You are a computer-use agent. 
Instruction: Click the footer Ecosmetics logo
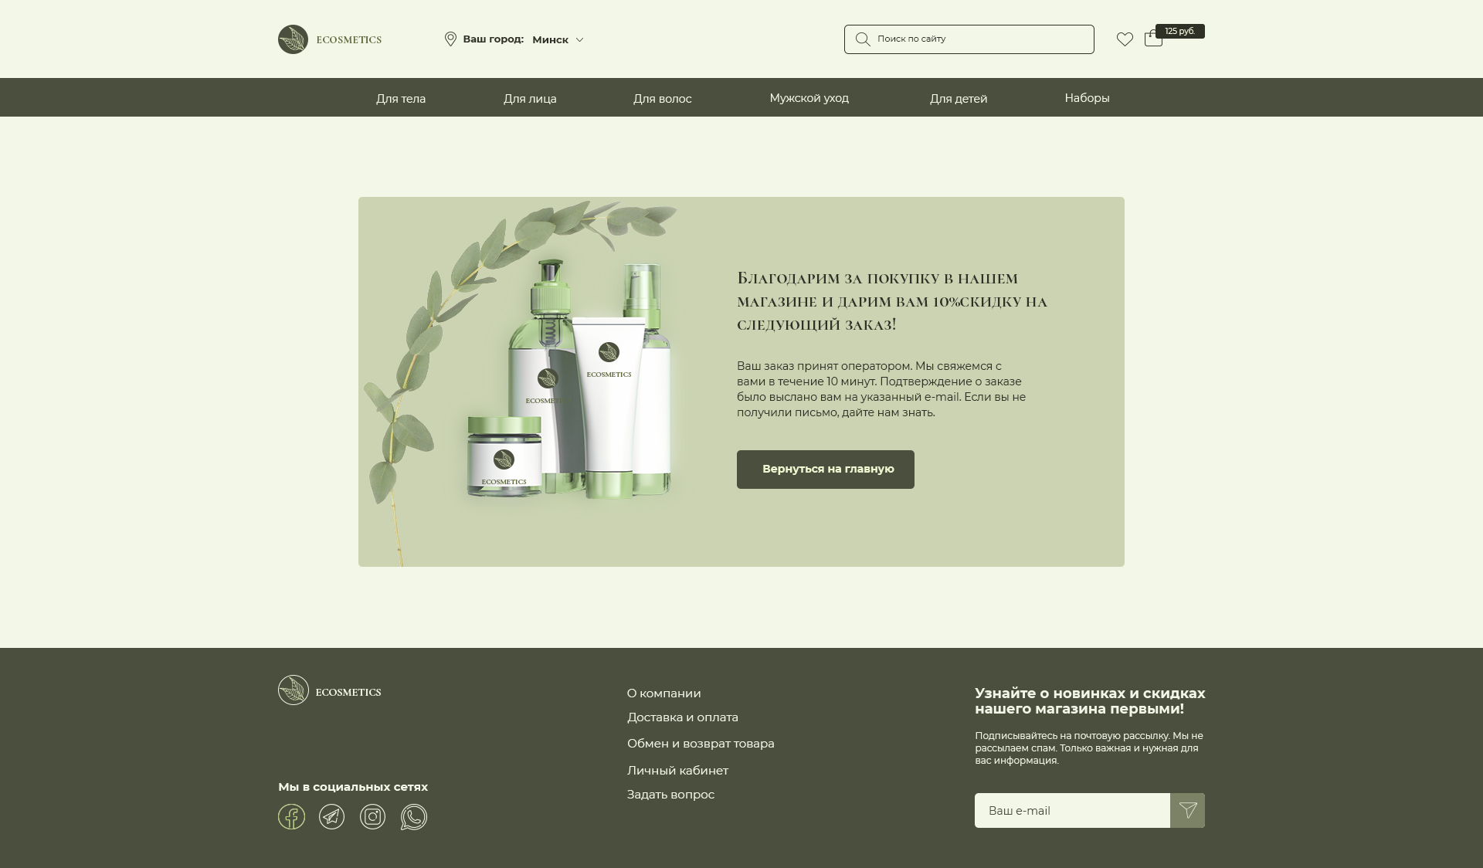tap(330, 690)
